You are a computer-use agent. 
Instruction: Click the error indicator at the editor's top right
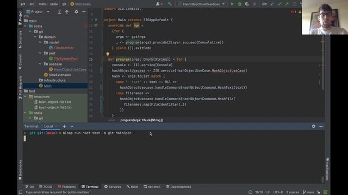(x=294, y=12)
